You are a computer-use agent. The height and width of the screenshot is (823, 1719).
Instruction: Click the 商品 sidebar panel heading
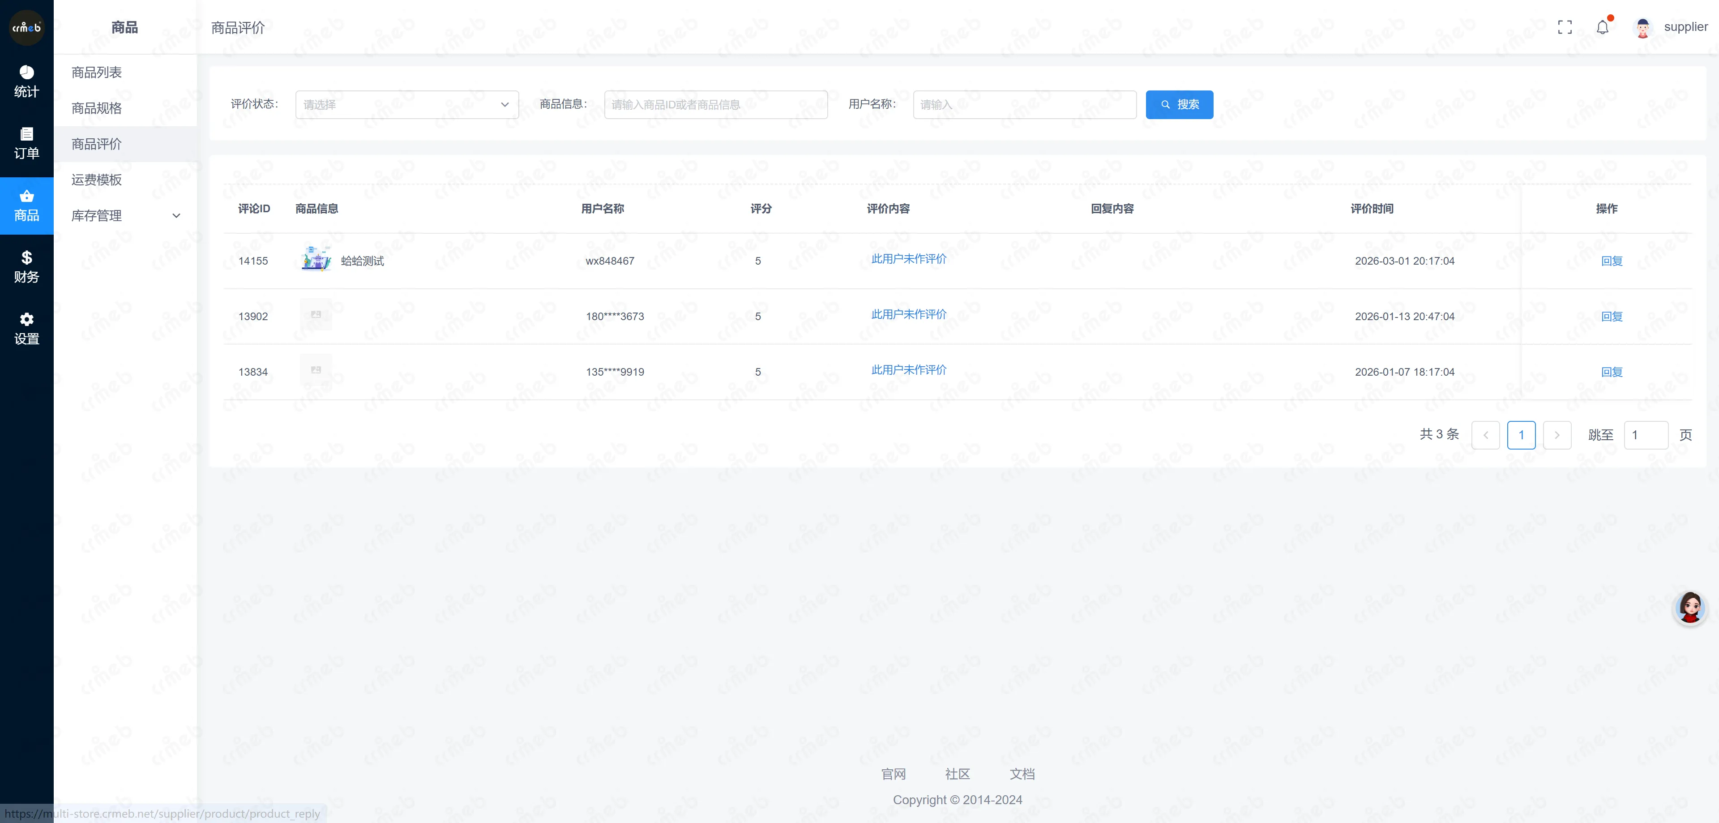tap(125, 27)
